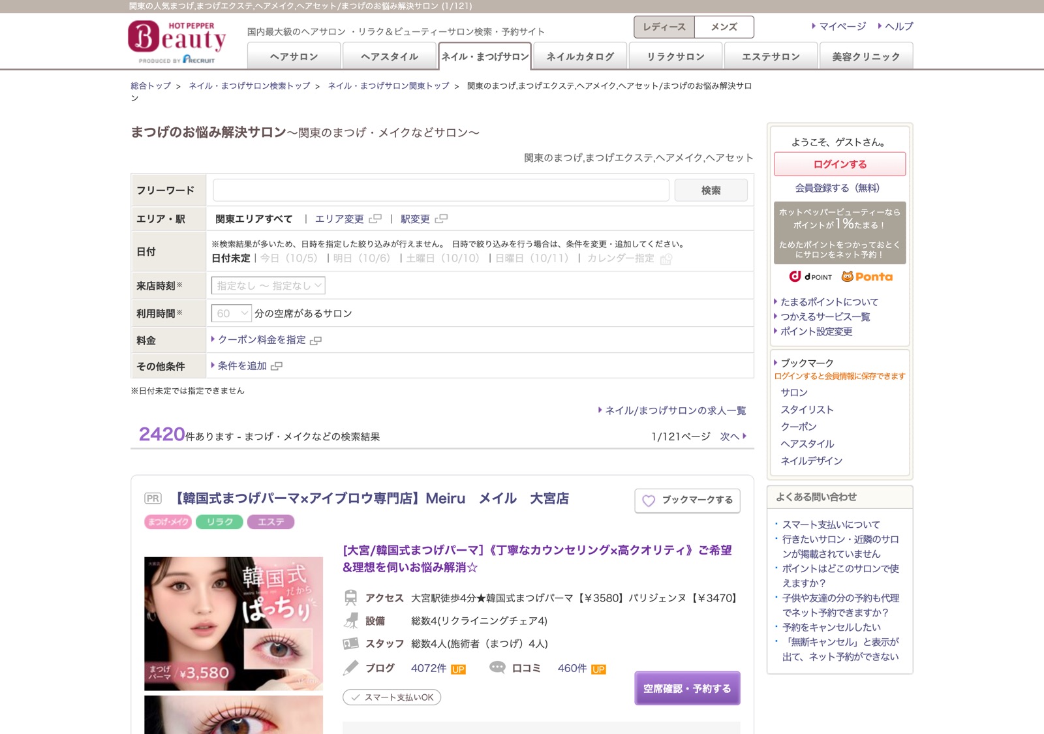
Task: Click the popup icon next to 条件を追加
Action: [x=277, y=366]
